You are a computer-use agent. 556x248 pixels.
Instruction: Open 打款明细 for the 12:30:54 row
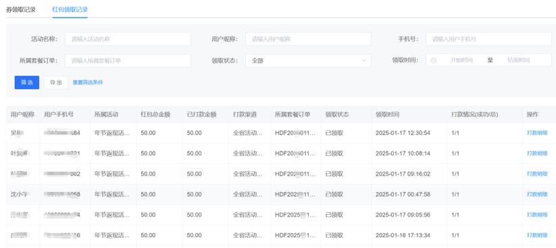(537, 133)
